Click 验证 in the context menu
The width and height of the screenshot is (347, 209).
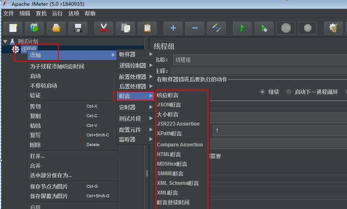point(35,95)
